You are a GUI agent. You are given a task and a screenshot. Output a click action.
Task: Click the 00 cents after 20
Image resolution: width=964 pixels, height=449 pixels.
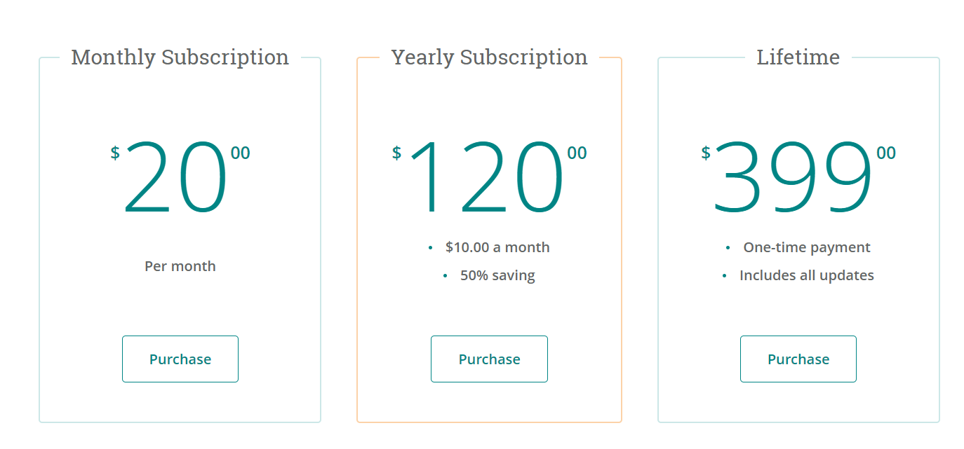tap(241, 153)
